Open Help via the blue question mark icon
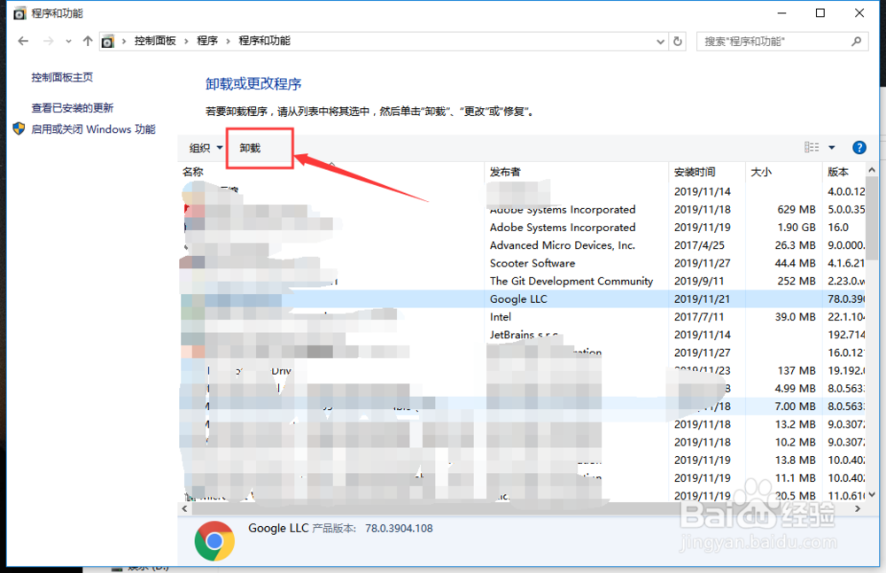This screenshot has width=886, height=573. 859,147
